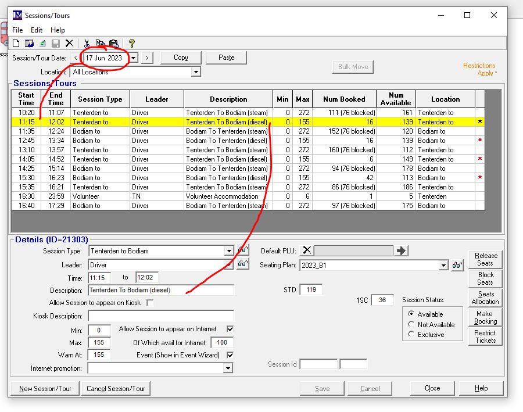Click the yellow question mark help icon
Viewport: 523px width, 412px height.
coord(132,44)
